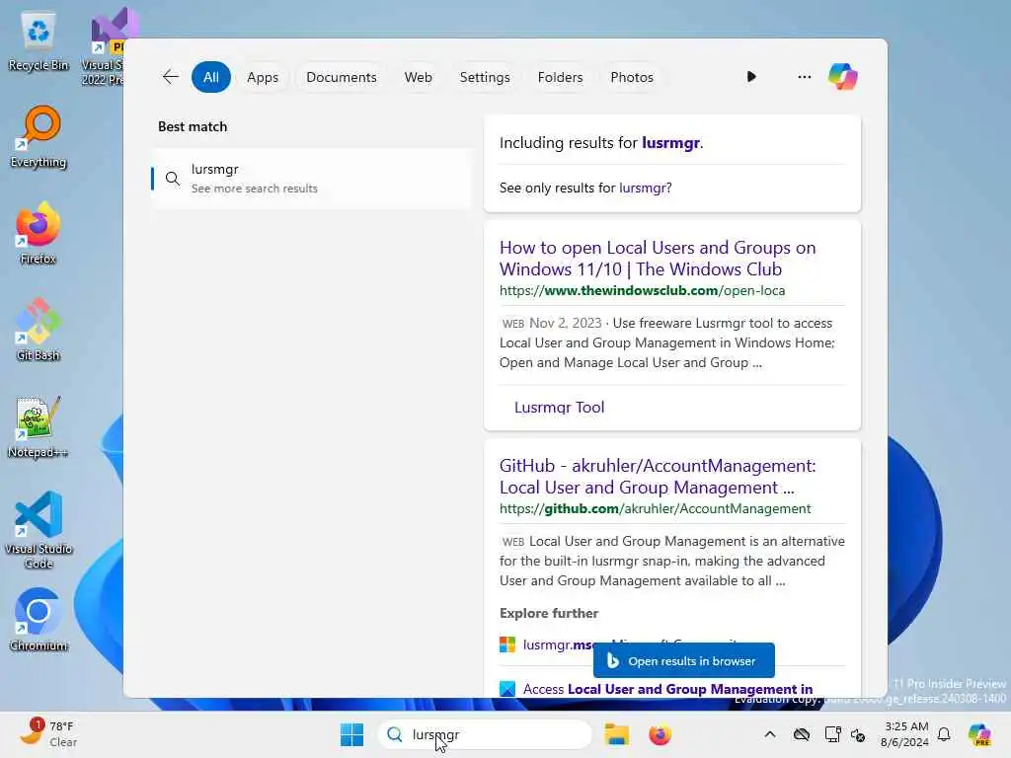Image resolution: width=1011 pixels, height=758 pixels.
Task: Select the Notepad++ desktop shortcut
Action: [x=39, y=426]
